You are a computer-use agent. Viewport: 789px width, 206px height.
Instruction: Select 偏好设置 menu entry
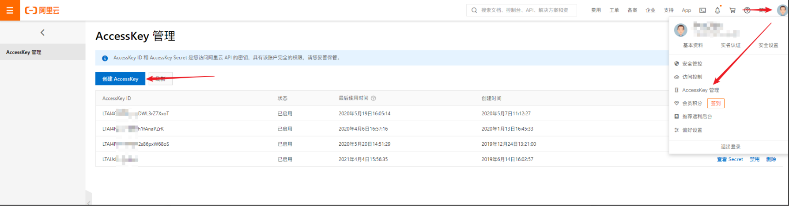click(692, 130)
